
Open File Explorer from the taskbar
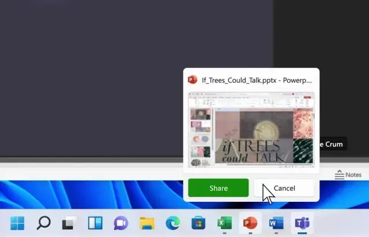[x=147, y=223]
